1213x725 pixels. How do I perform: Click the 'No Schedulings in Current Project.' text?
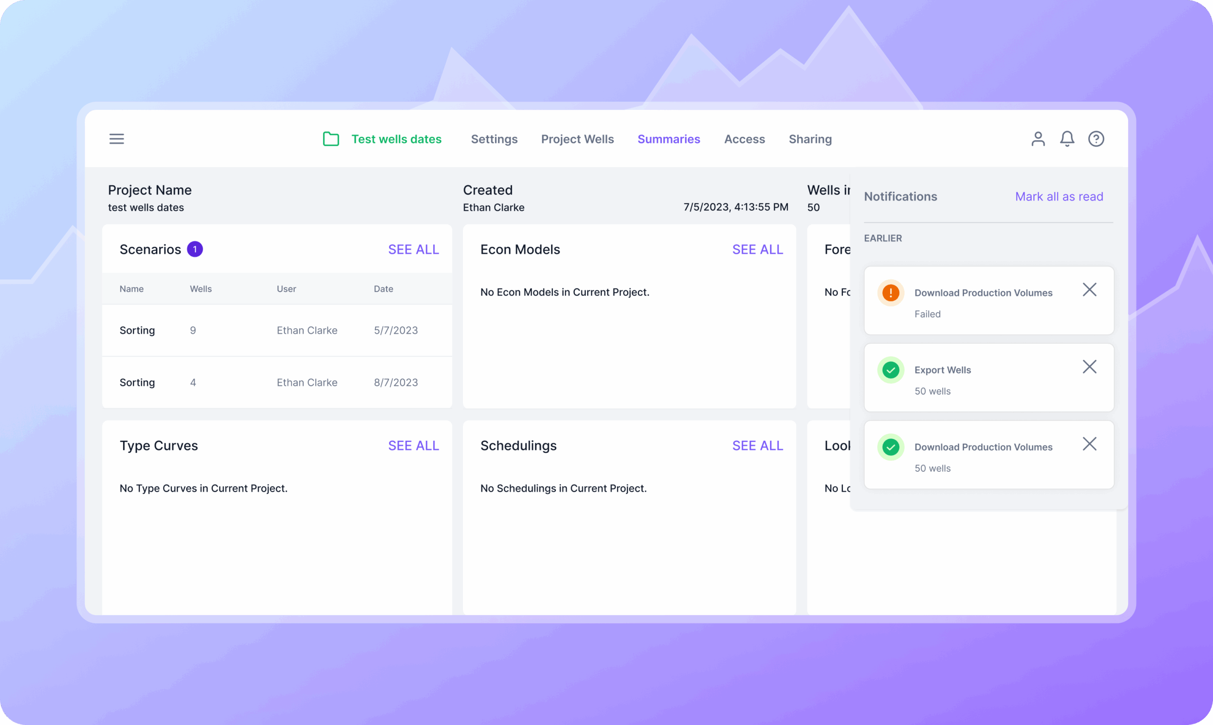point(563,488)
